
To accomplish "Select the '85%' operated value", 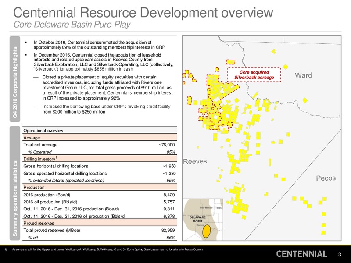I will 171,152.
